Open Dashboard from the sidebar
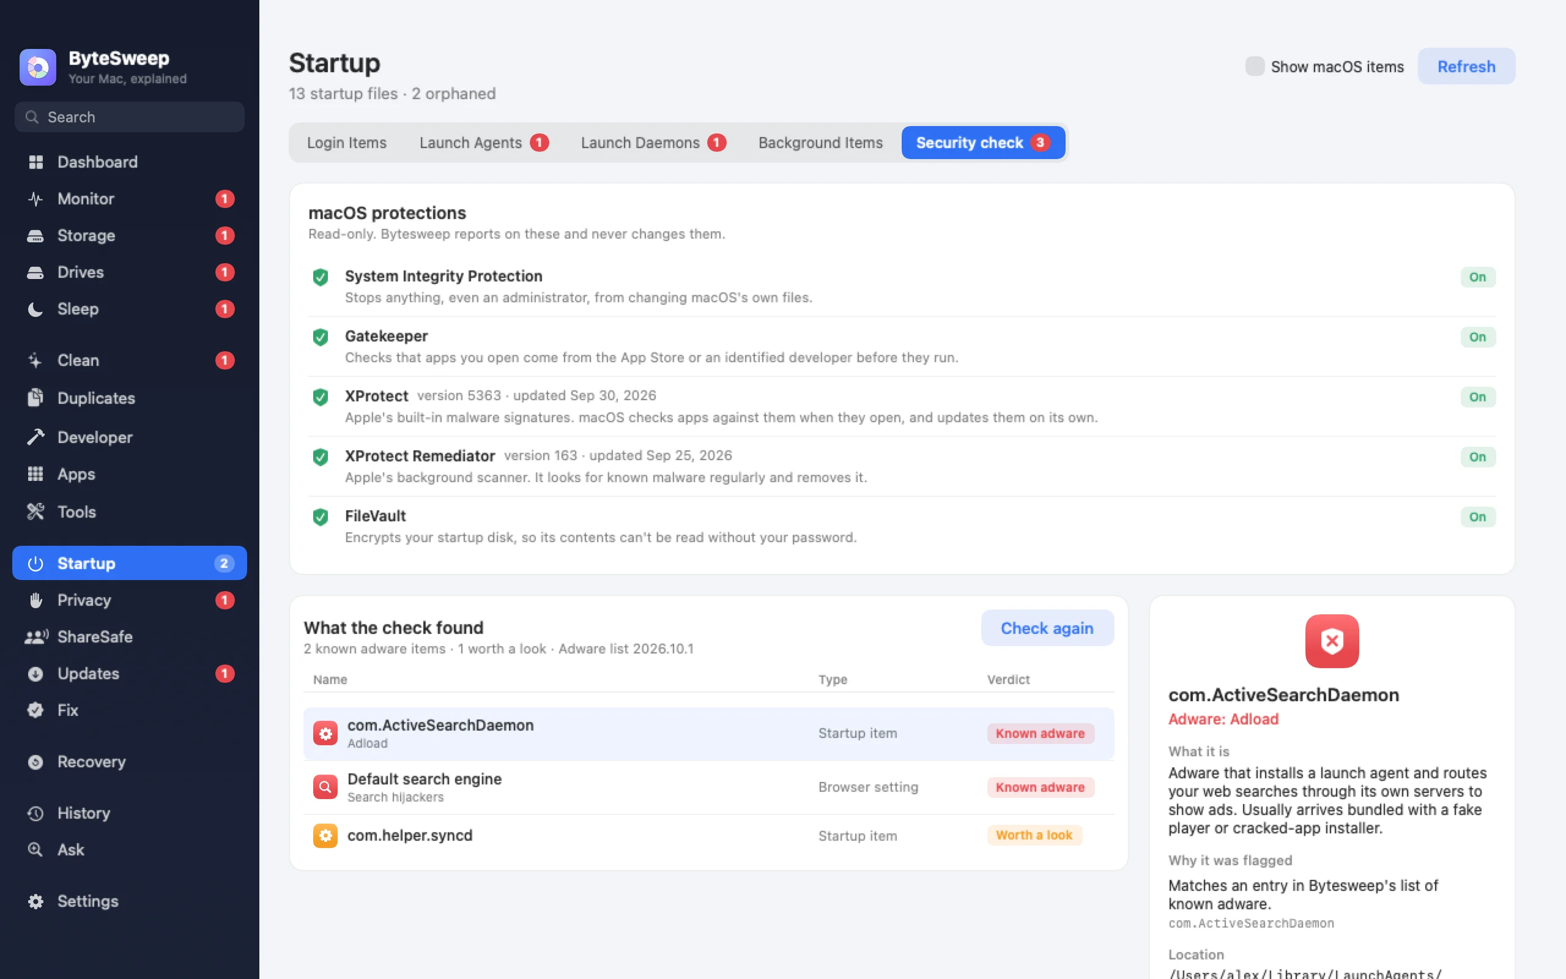Image resolution: width=1566 pixels, height=979 pixels. tap(130, 162)
